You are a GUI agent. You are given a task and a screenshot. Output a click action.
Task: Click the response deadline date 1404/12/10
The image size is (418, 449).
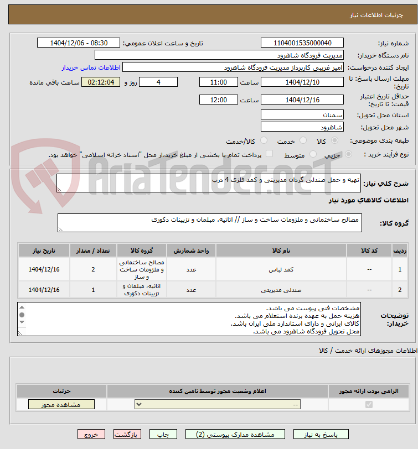click(302, 82)
